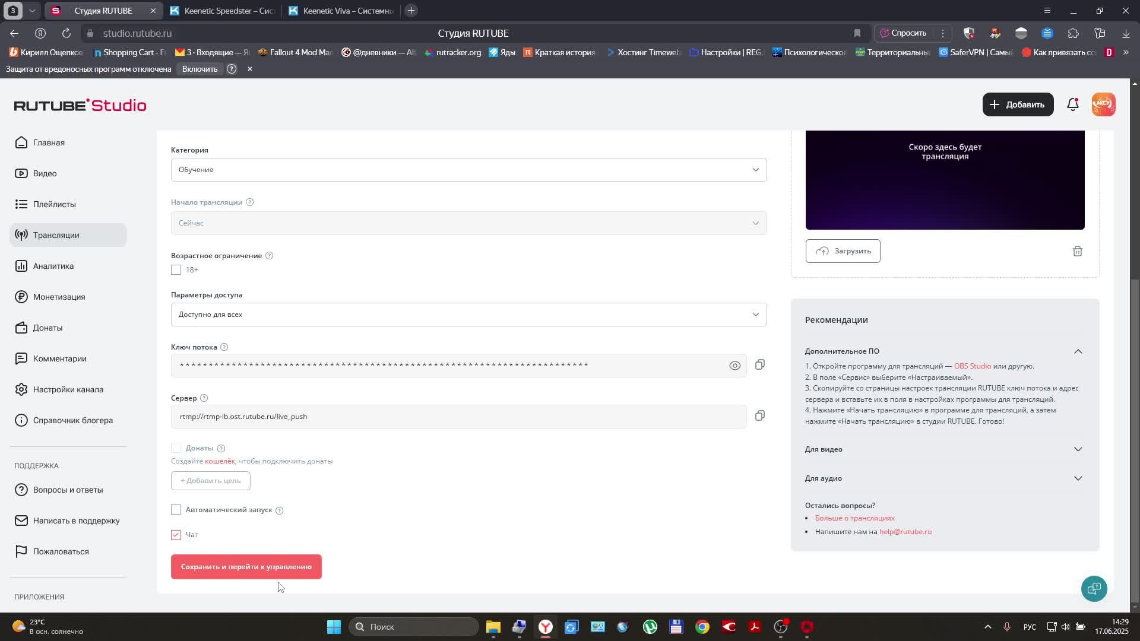
Task: Click Сохранить и перейти к управлению
Action: (246, 567)
